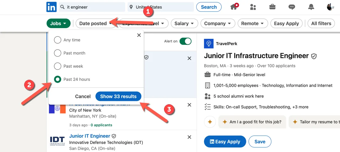Click the United States location field

(161, 7)
